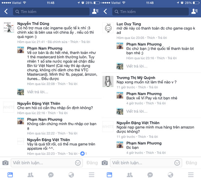Tap Viết trả lời under Trương Thị Mỹ Quỳnh thread
The height and width of the screenshot is (178, 201).
coord(137,111)
